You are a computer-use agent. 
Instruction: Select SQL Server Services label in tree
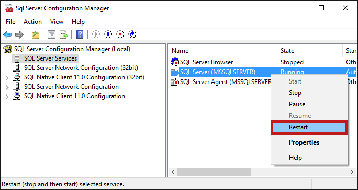point(50,58)
